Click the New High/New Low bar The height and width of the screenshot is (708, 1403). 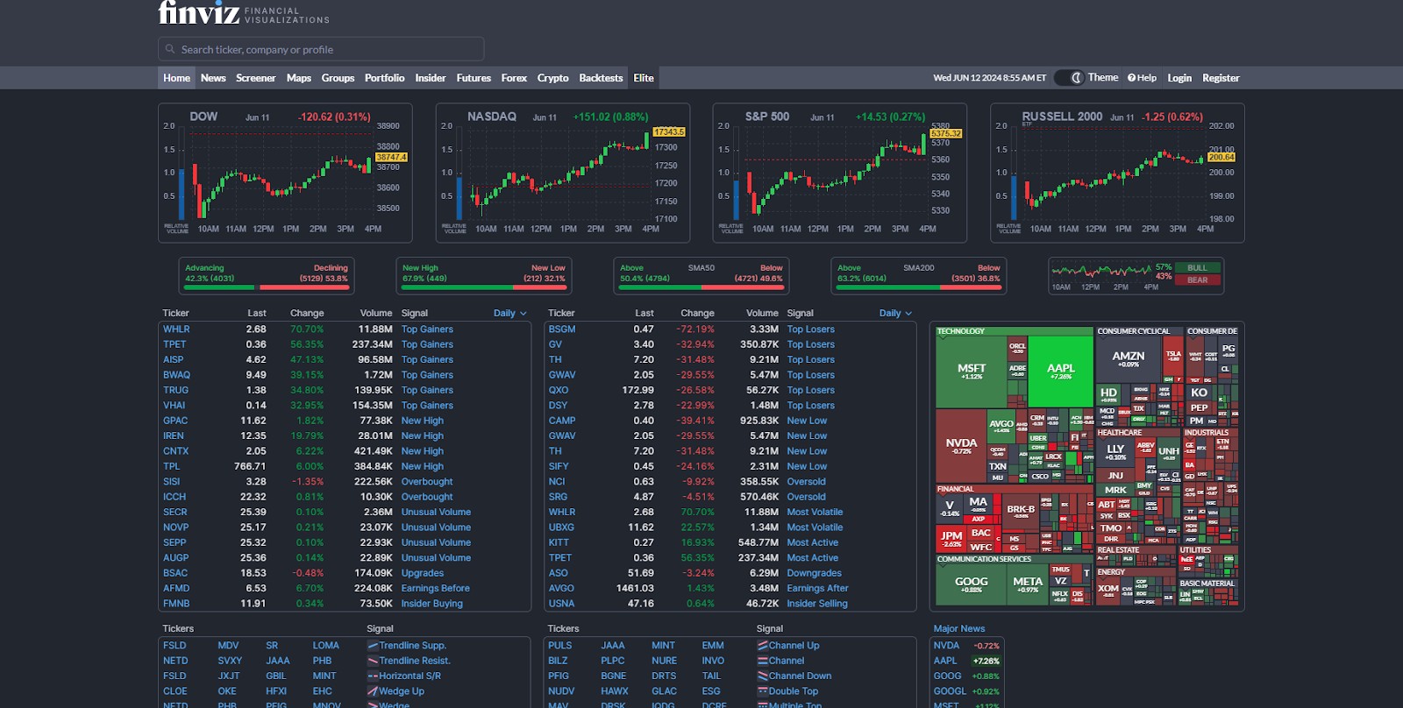[484, 287]
